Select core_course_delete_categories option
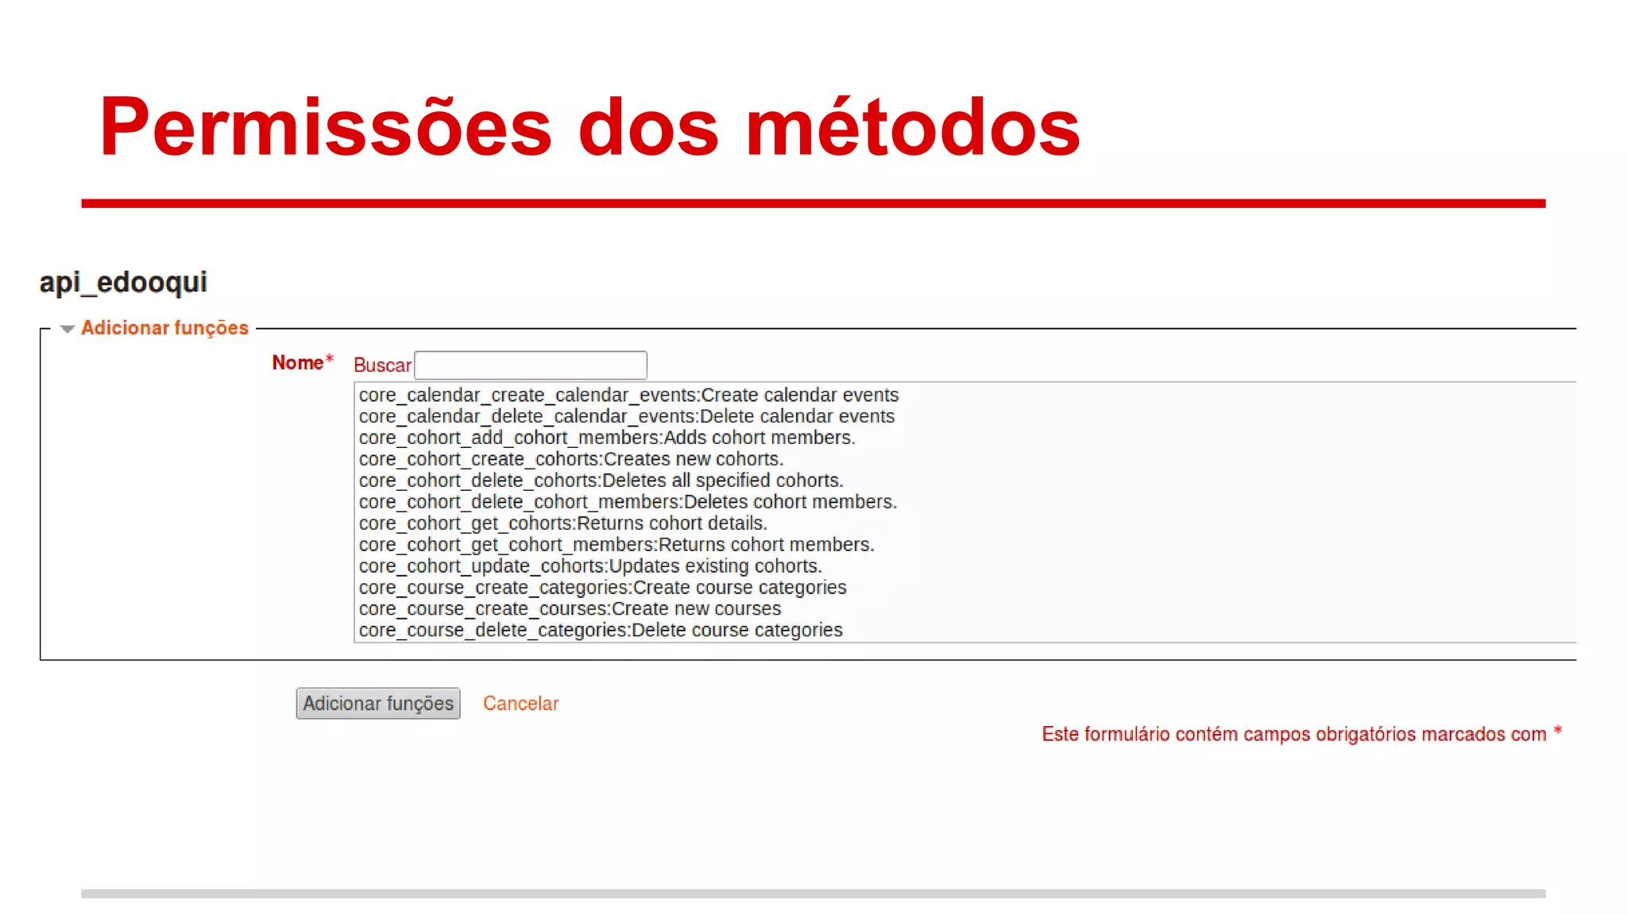Screen dimensions: 1627x915 click(964, 631)
